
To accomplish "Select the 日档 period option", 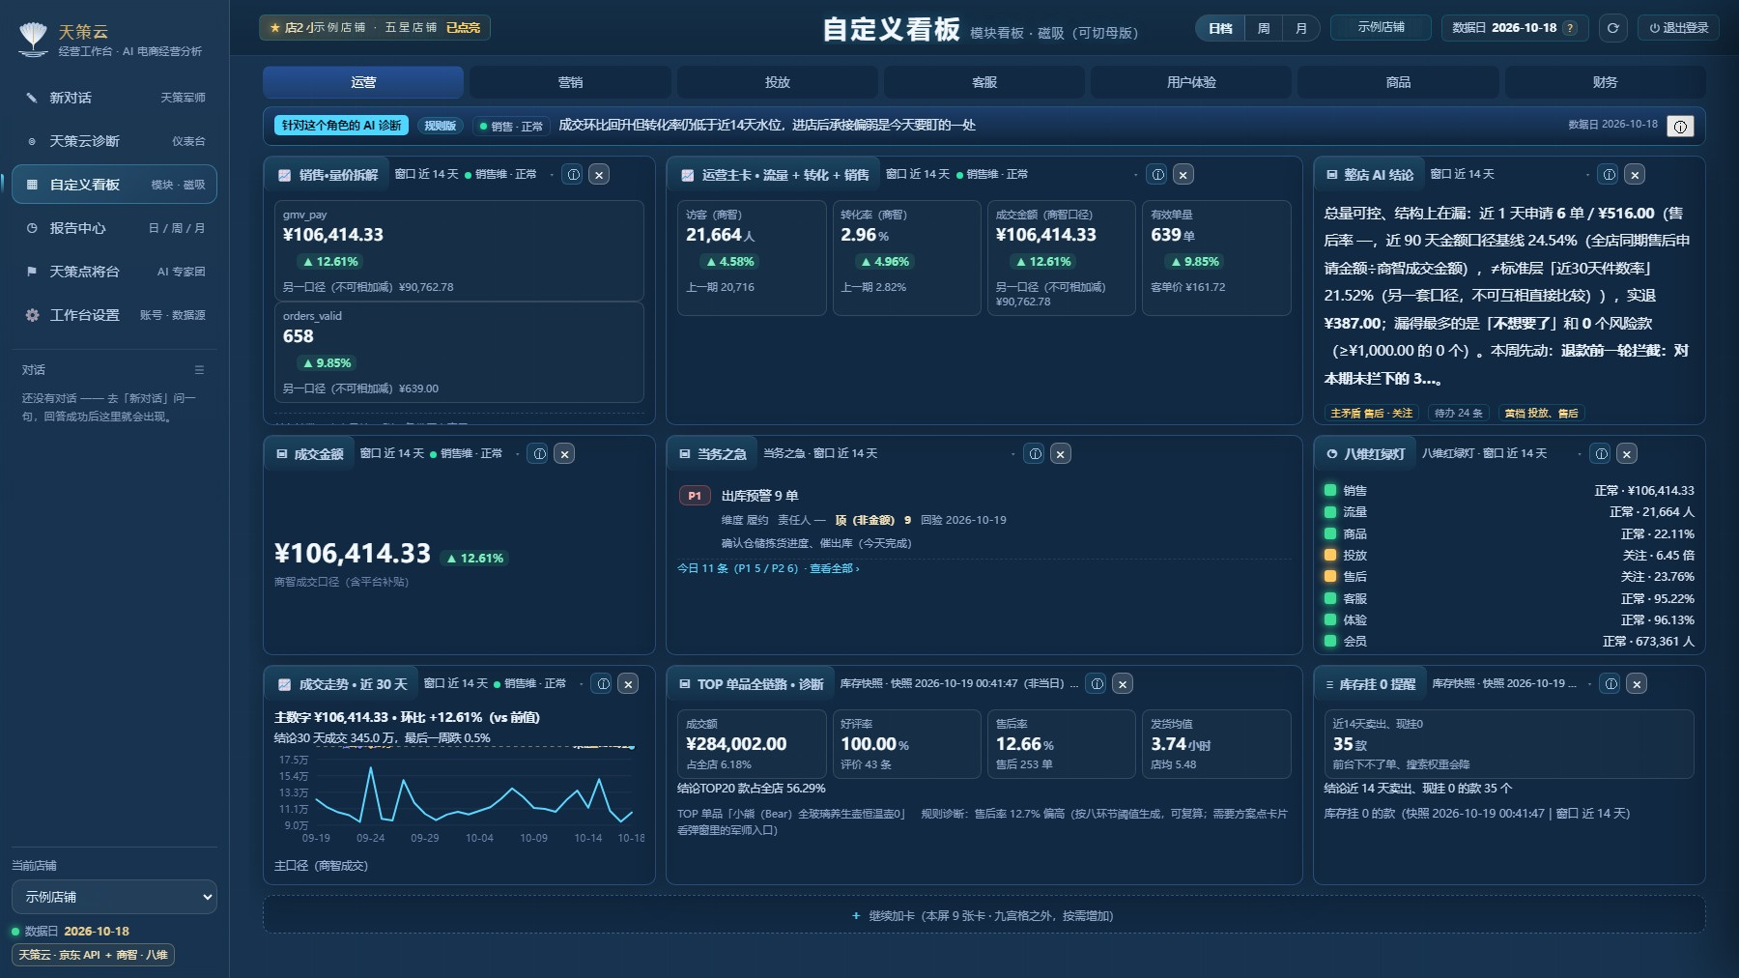I will 1220,28.
